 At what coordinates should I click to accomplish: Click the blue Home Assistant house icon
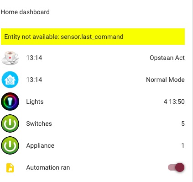click(x=10, y=80)
